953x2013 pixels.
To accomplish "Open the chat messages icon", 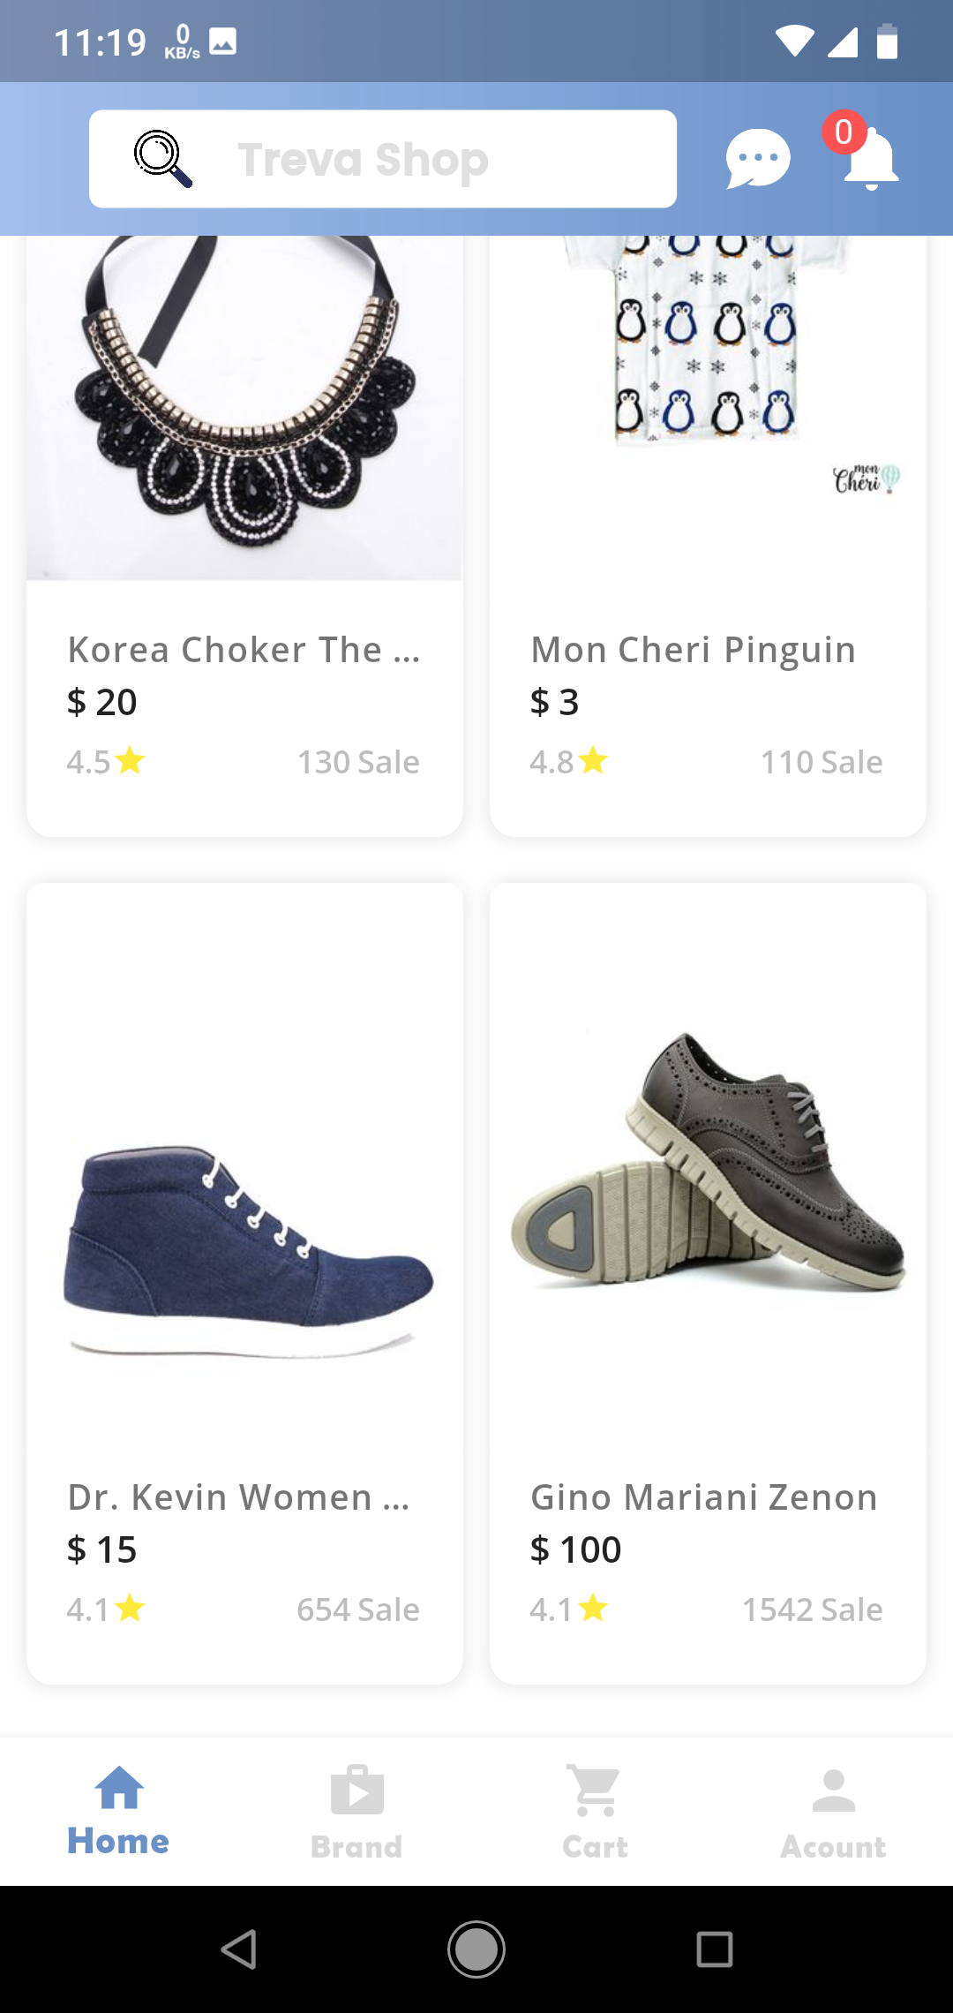I will [x=756, y=159].
